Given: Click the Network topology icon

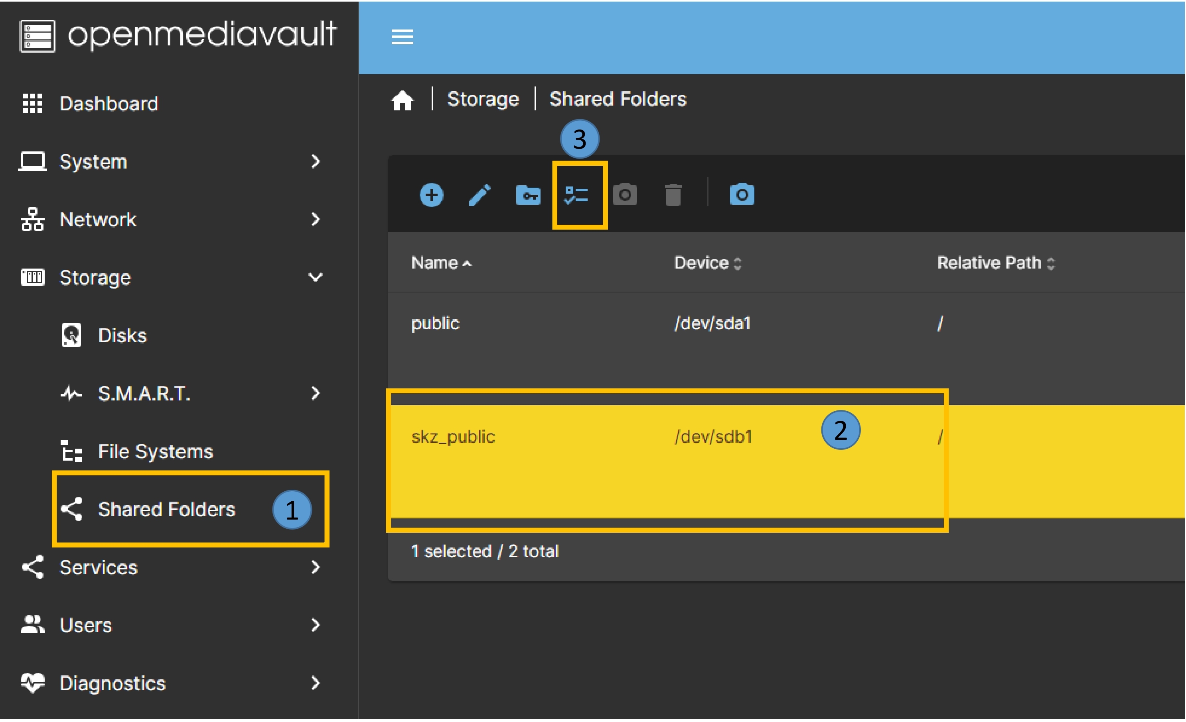Looking at the screenshot, I should coord(32,219).
